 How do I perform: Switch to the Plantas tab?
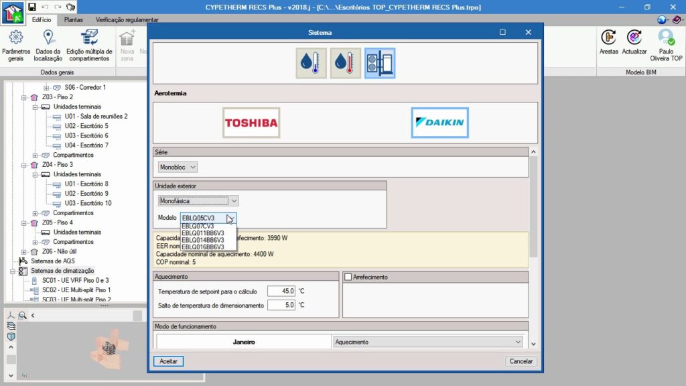73,20
